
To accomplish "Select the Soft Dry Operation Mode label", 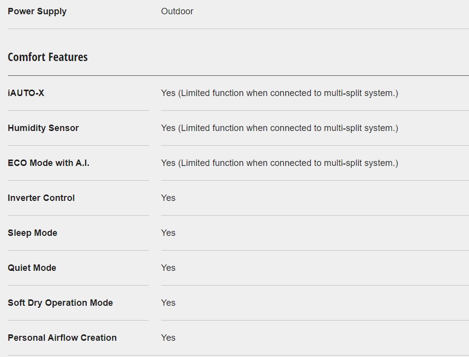I will pos(61,303).
